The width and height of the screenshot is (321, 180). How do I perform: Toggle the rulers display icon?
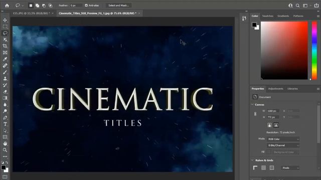click(255, 168)
